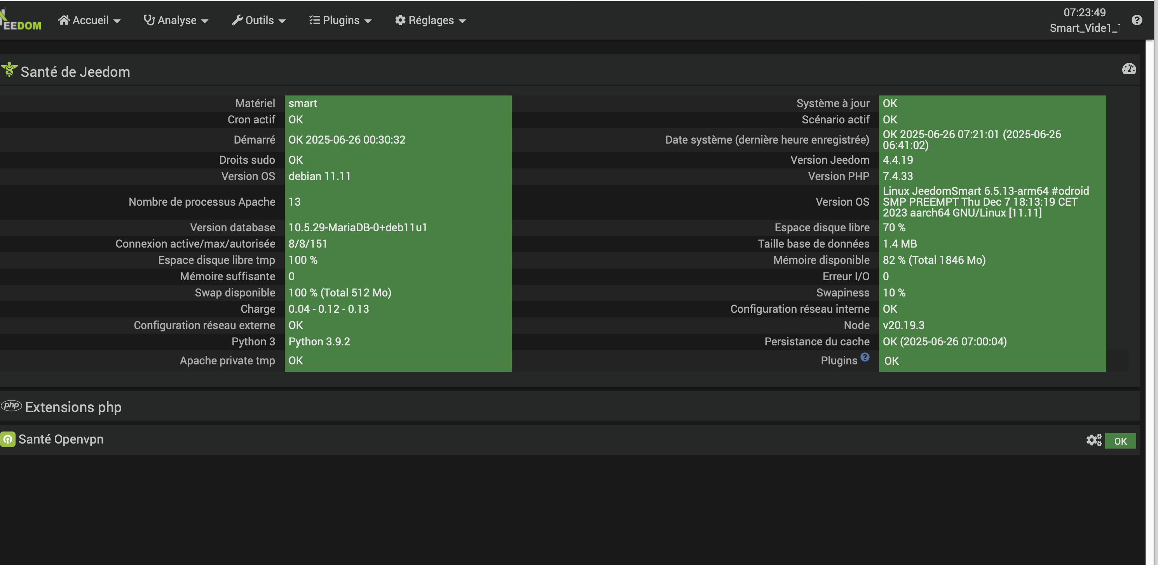Click the php logo icon
Image resolution: width=1158 pixels, height=565 pixels.
11,406
